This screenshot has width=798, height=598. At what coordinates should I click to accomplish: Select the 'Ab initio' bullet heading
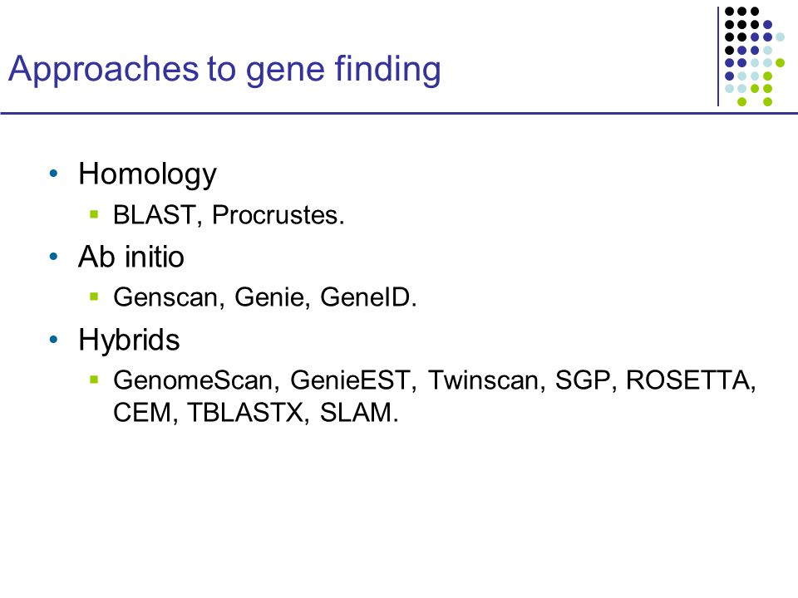coord(131,257)
